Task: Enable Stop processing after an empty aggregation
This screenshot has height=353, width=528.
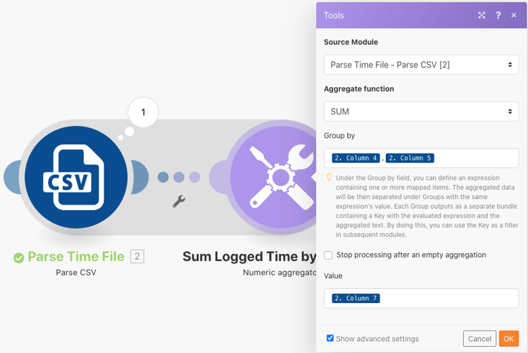Action: pos(328,255)
